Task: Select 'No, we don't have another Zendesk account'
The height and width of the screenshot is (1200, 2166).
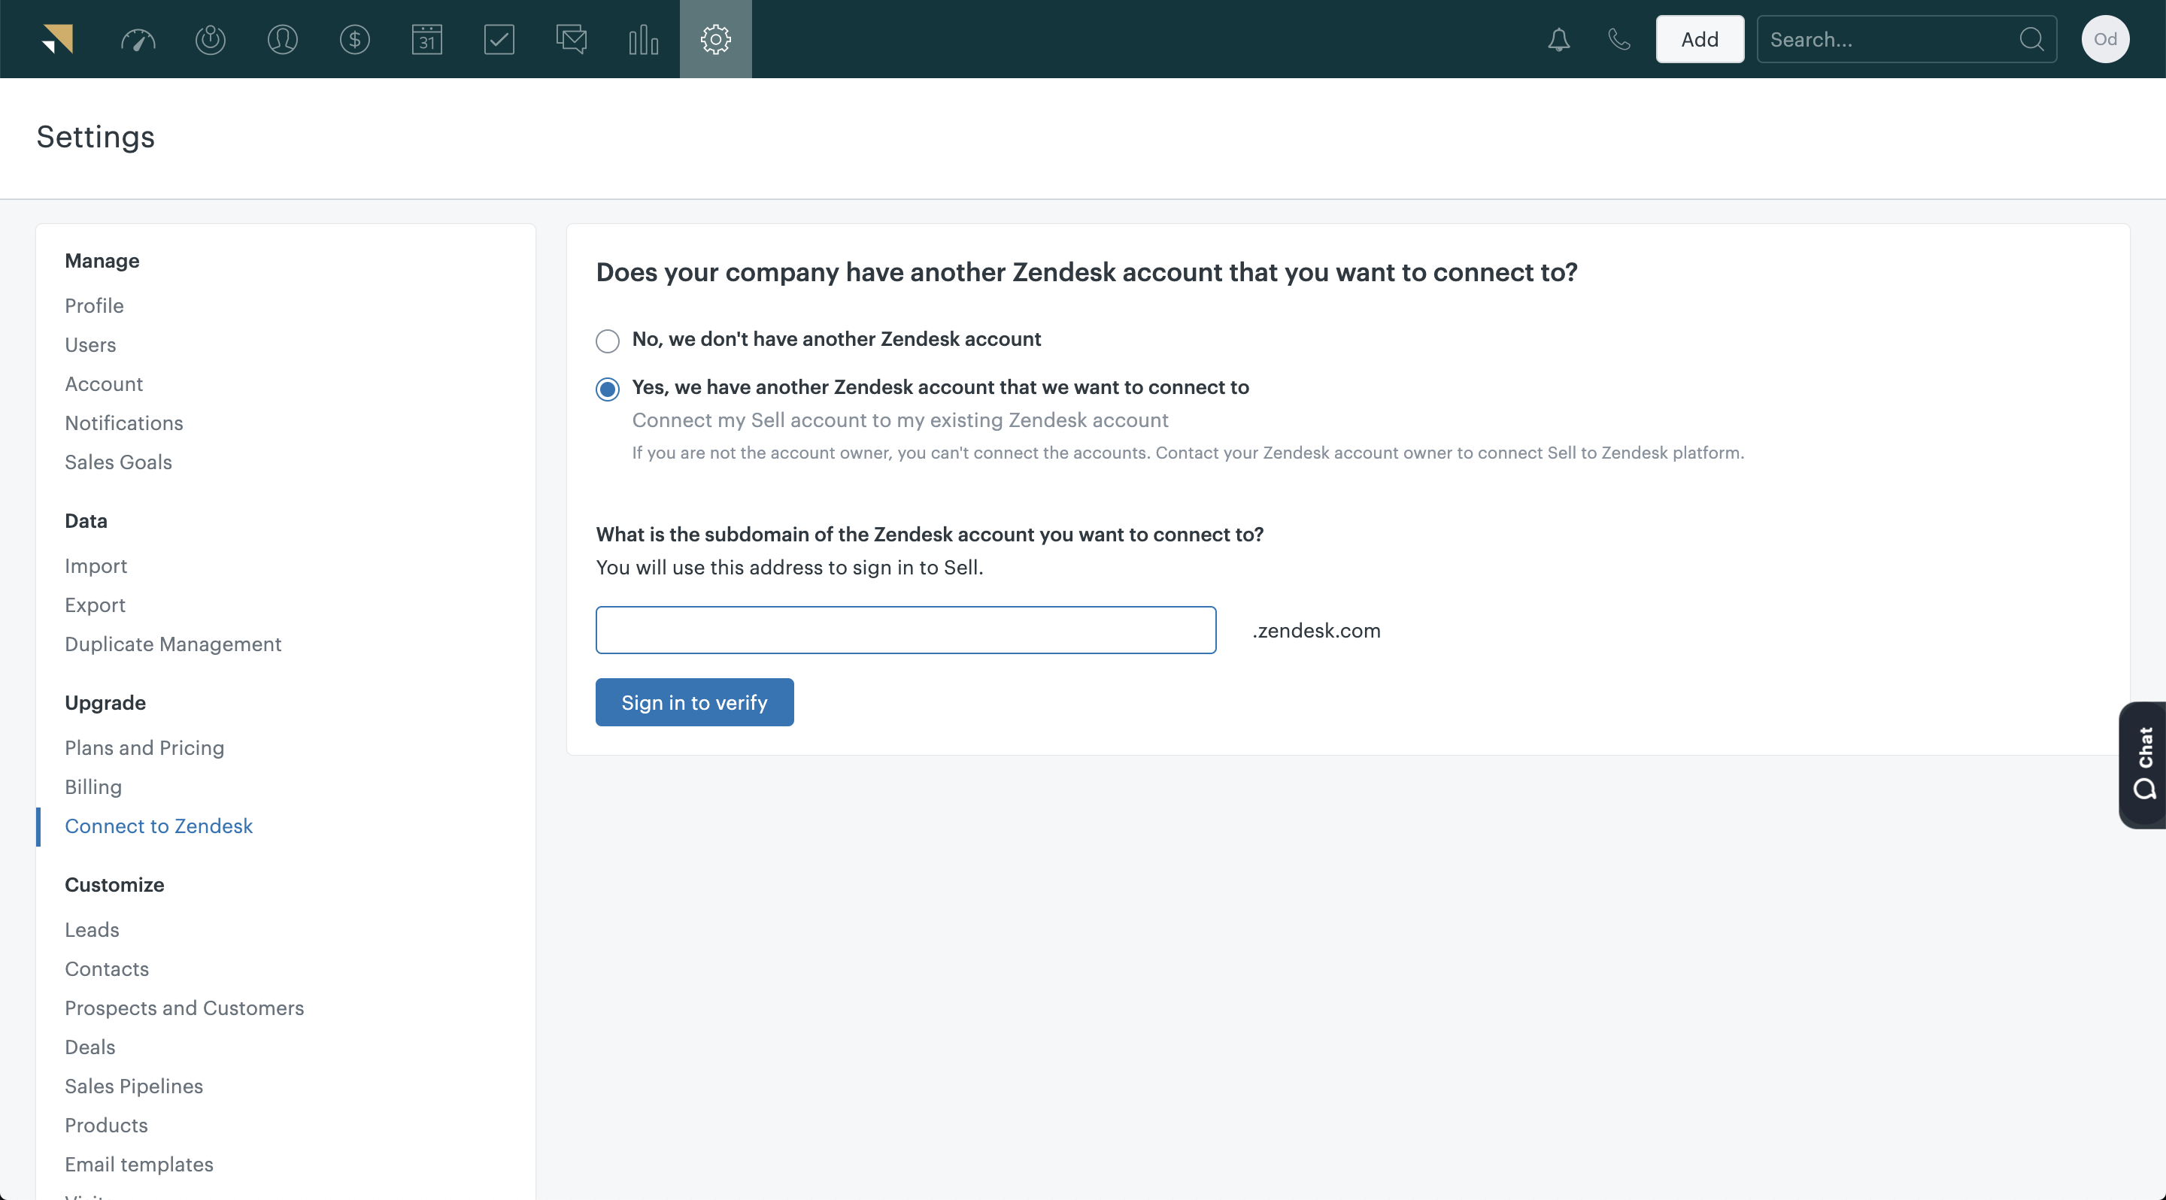Action: pyautogui.click(x=605, y=340)
